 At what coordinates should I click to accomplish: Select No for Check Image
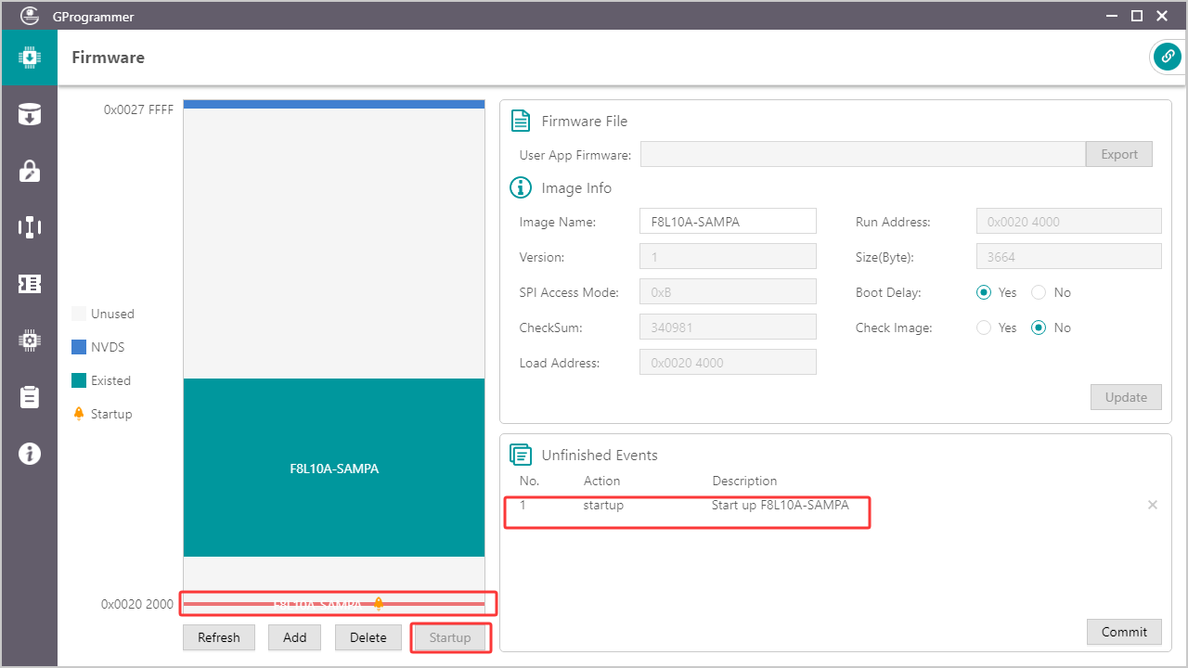[x=1039, y=328]
